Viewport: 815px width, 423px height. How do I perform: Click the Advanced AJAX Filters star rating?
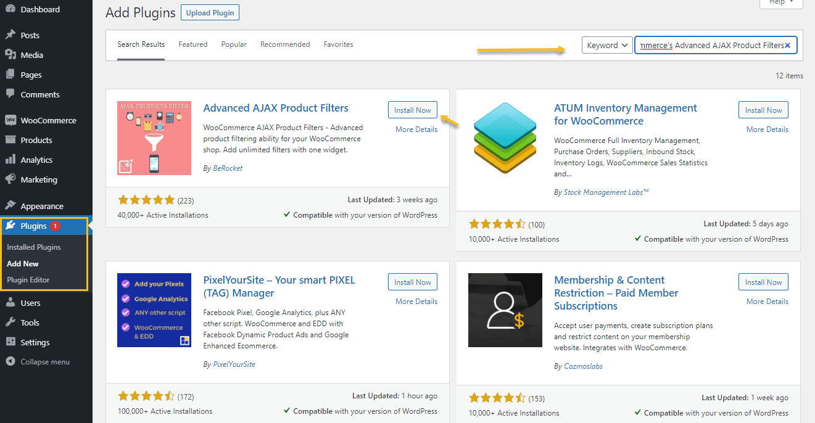[x=146, y=200]
